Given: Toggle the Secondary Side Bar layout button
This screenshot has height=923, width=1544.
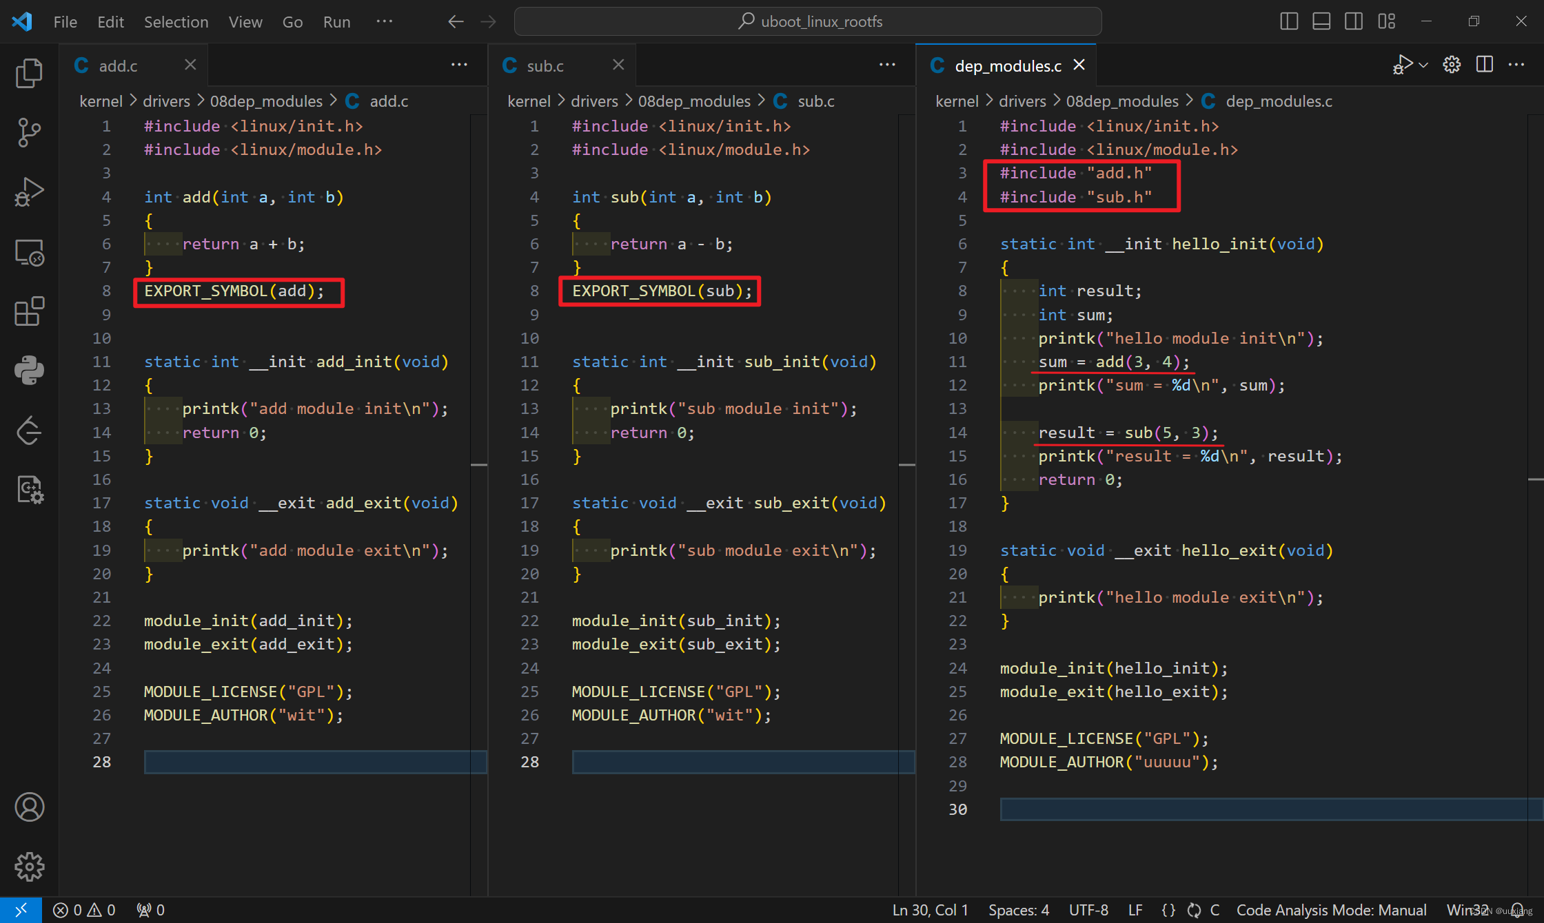Looking at the screenshot, I should (1353, 21).
